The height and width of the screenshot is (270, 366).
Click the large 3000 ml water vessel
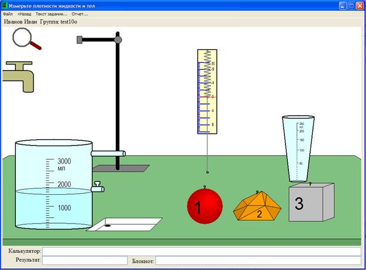(53, 184)
